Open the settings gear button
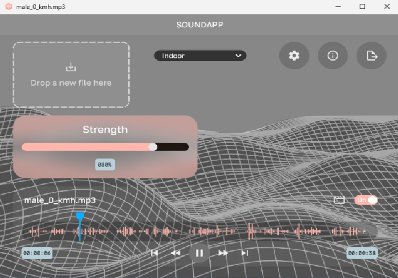 [294, 56]
